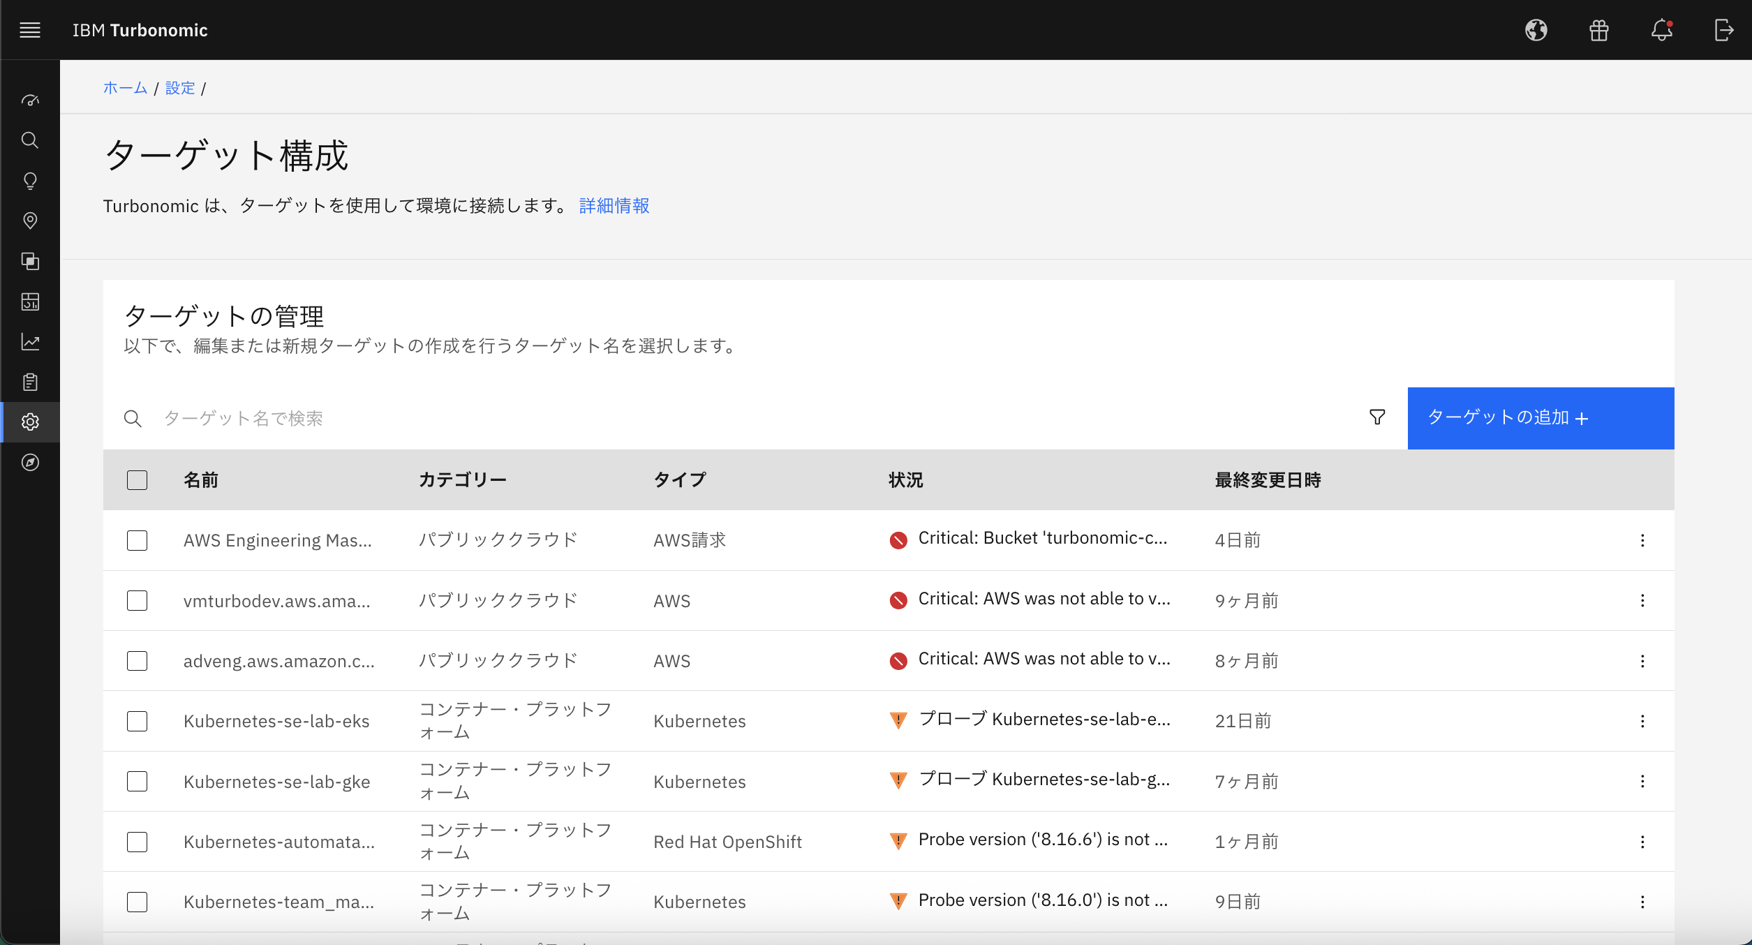
Task: Open overflow menu for Kubernetes-se-lab-gke row
Action: pos(1642,781)
